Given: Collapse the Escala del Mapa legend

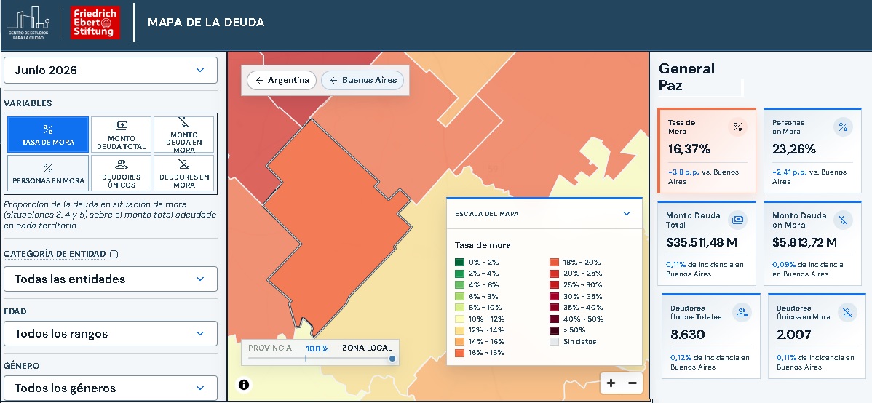Looking at the screenshot, I should click(x=627, y=213).
